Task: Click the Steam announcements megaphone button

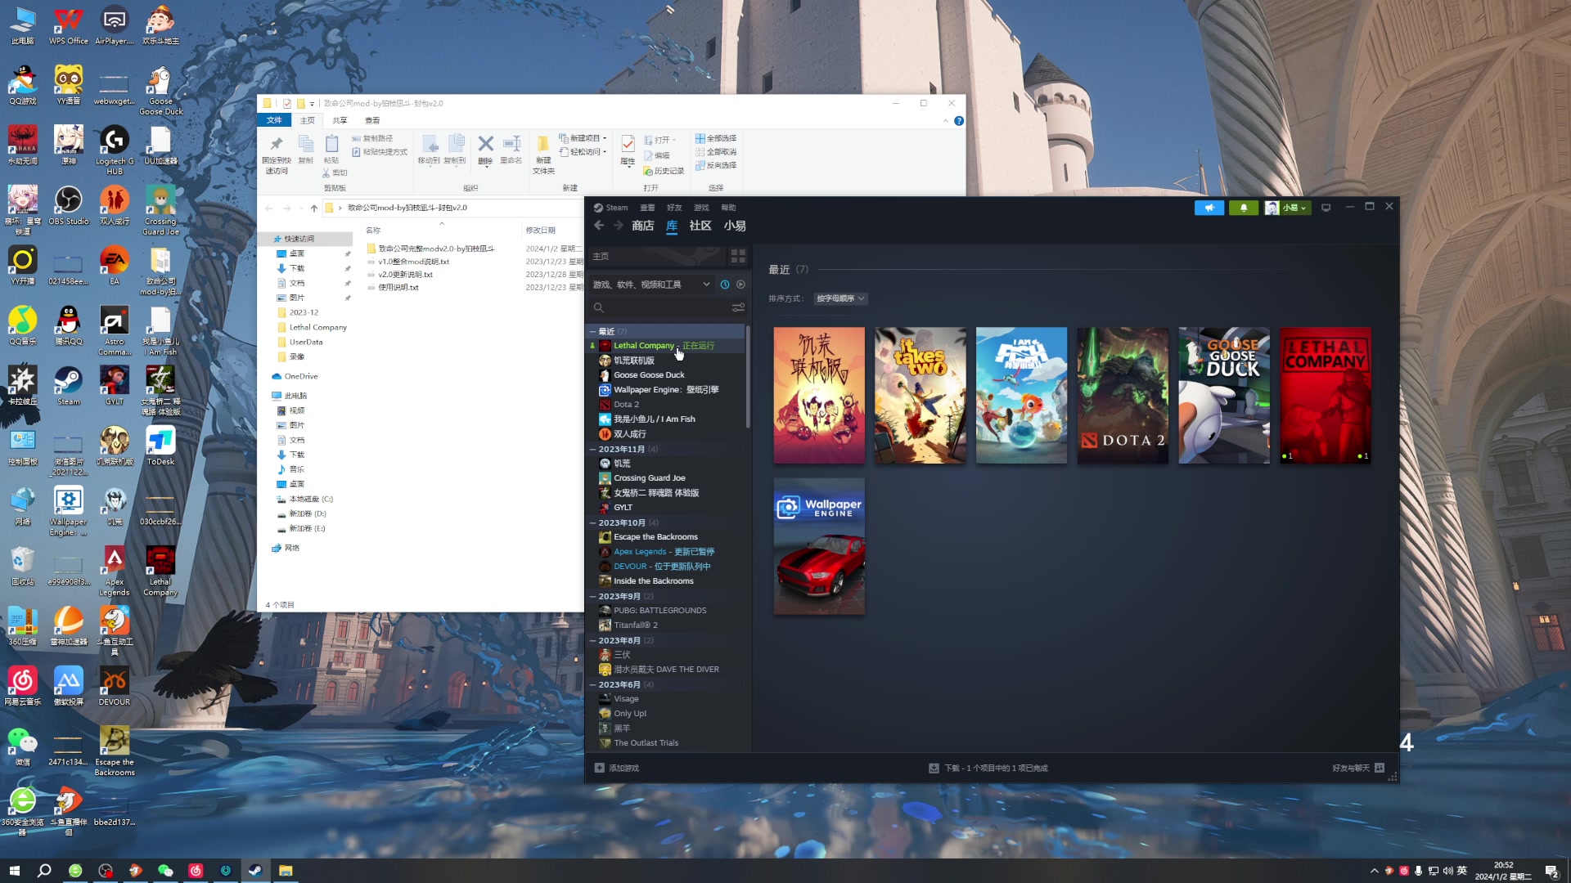Action: click(x=1209, y=208)
